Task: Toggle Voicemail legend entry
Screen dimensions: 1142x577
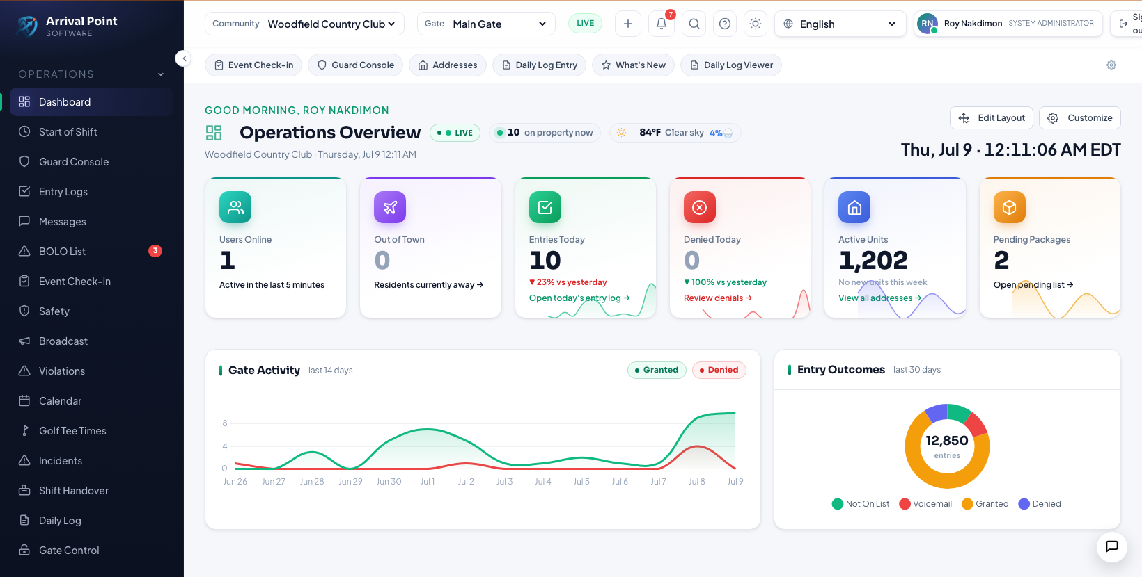Action: [x=925, y=504]
